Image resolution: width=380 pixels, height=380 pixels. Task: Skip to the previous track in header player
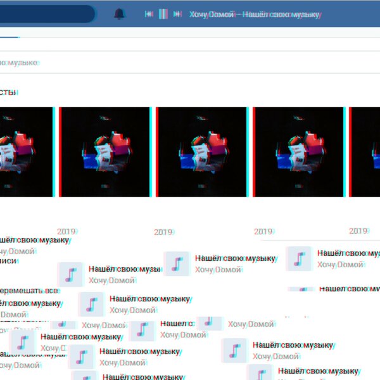pos(148,14)
